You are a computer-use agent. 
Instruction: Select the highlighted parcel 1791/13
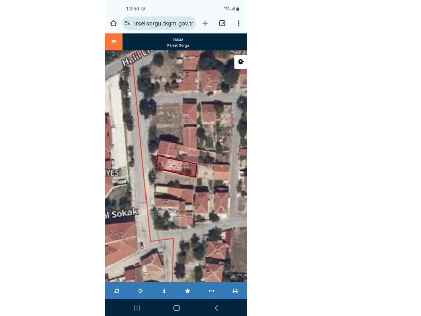pyautogui.click(x=176, y=166)
